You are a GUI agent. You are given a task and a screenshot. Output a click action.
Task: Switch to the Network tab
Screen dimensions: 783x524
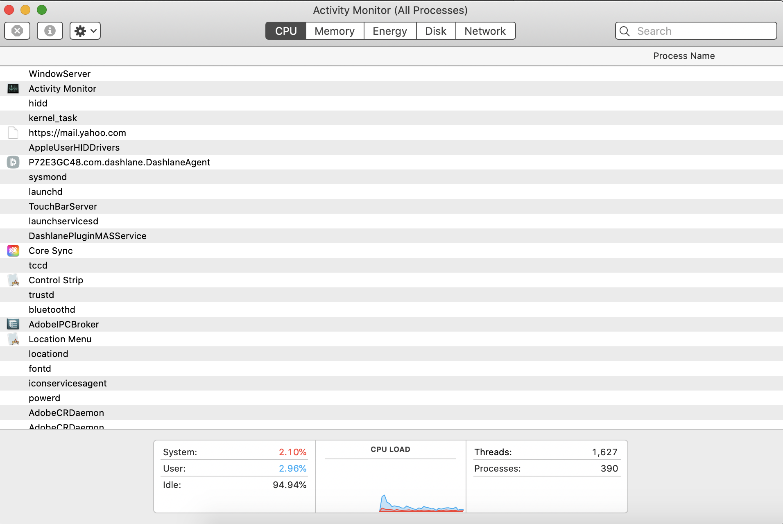(485, 31)
